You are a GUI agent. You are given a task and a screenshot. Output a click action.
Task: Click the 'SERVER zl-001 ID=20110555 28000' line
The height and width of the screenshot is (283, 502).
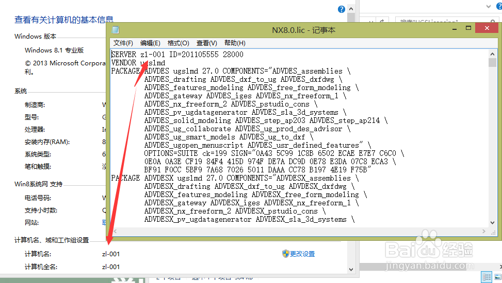pyautogui.click(x=177, y=55)
